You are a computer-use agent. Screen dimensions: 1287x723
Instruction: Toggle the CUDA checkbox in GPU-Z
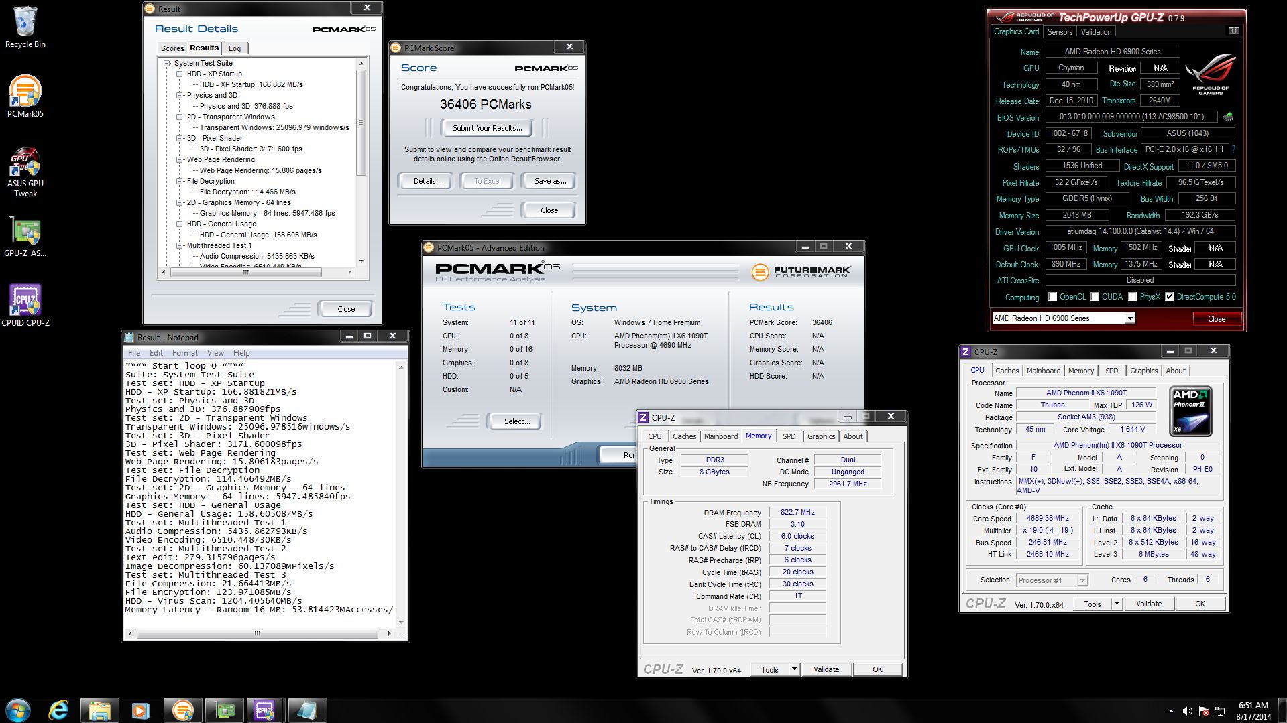coord(1095,297)
